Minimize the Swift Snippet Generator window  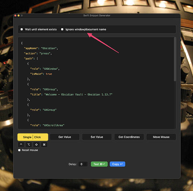click(x=19, y=16)
